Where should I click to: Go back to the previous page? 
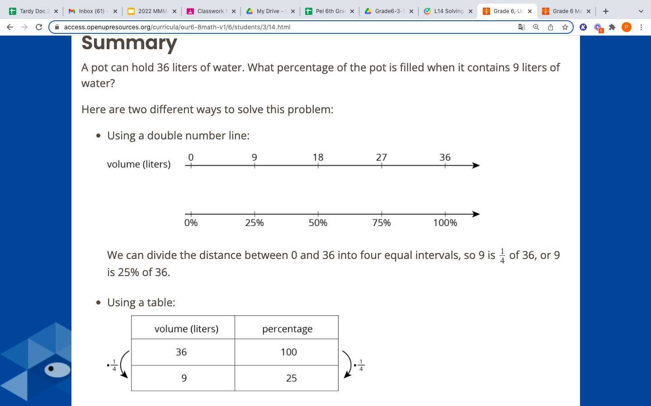[x=10, y=27]
